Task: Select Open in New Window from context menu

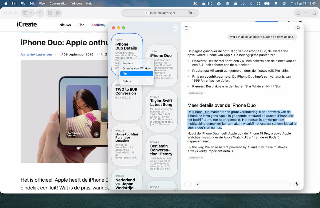Action: [137, 69]
